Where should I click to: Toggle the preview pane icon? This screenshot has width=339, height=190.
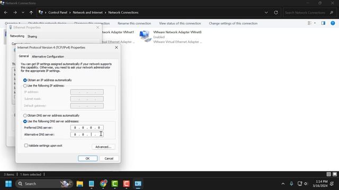(323, 23)
